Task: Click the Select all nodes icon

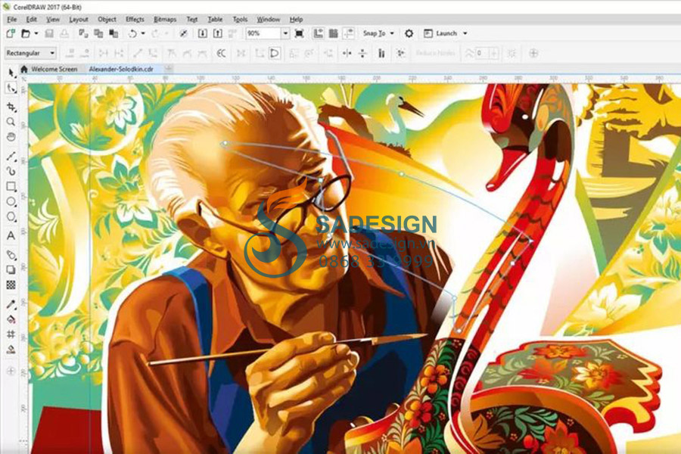Action: (x=400, y=54)
